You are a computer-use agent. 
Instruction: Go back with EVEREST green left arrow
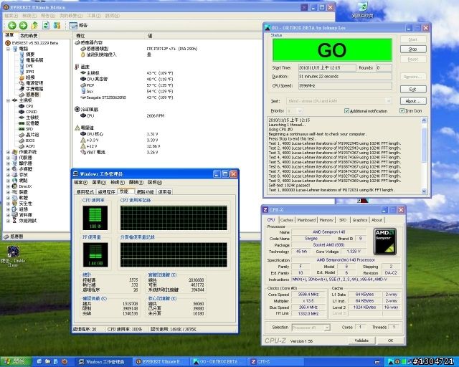[11, 26]
